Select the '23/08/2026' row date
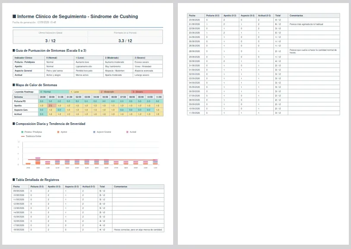The width and height of the screenshot is (351, 249). [195, 33]
